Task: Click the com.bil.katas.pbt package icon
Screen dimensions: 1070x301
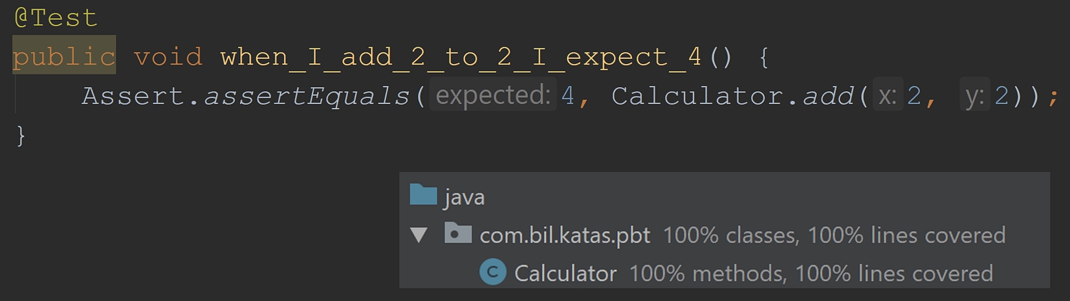Action: pyautogui.click(x=457, y=234)
